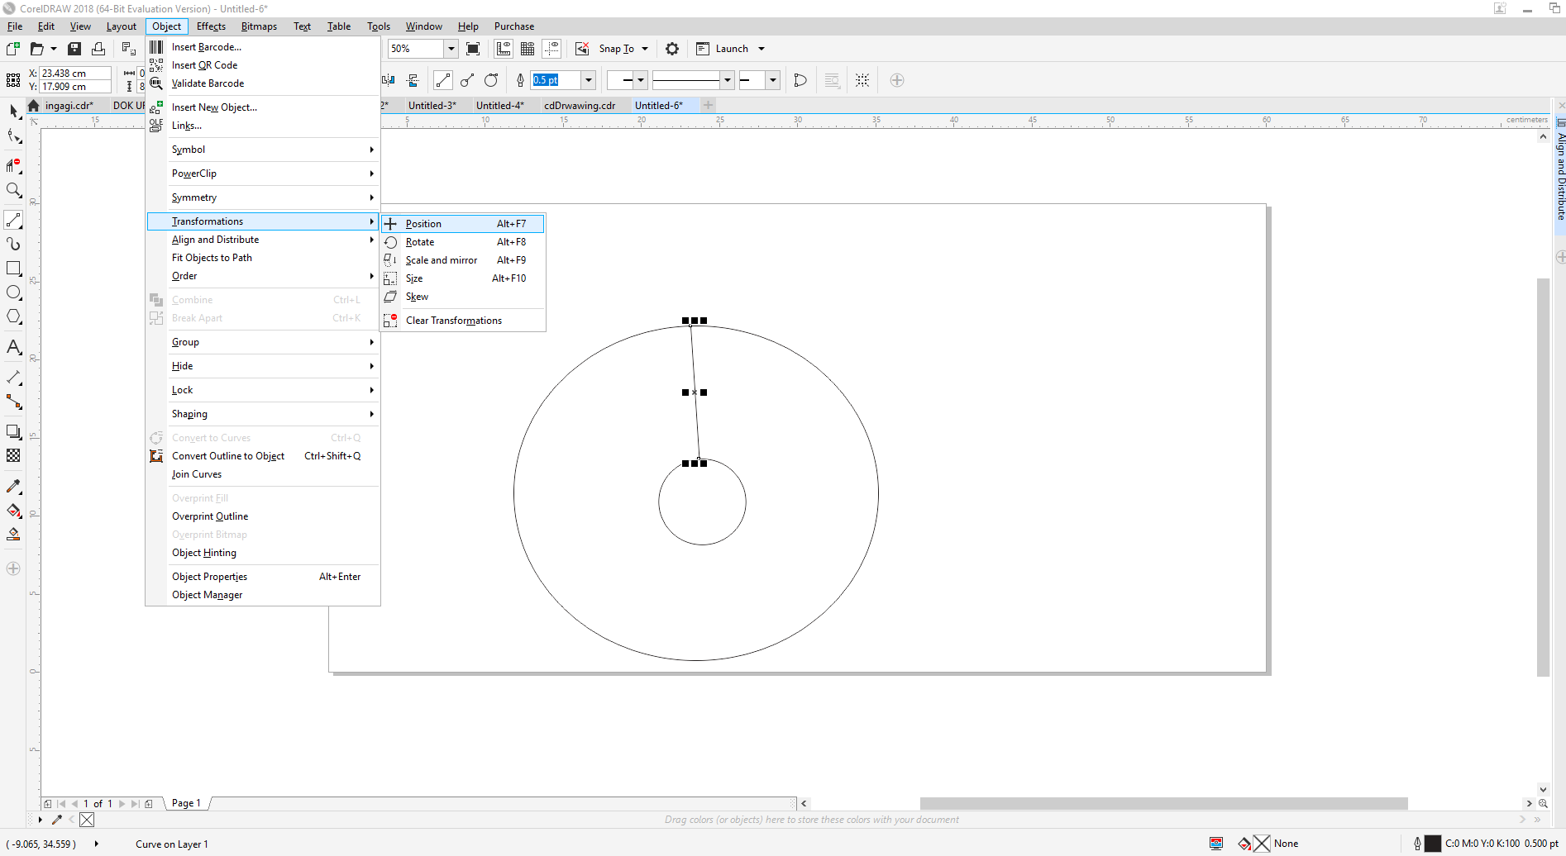Screen dimensions: 1566x856
Task: Click the X position input field
Action: pyautogui.click(x=75, y=74)
